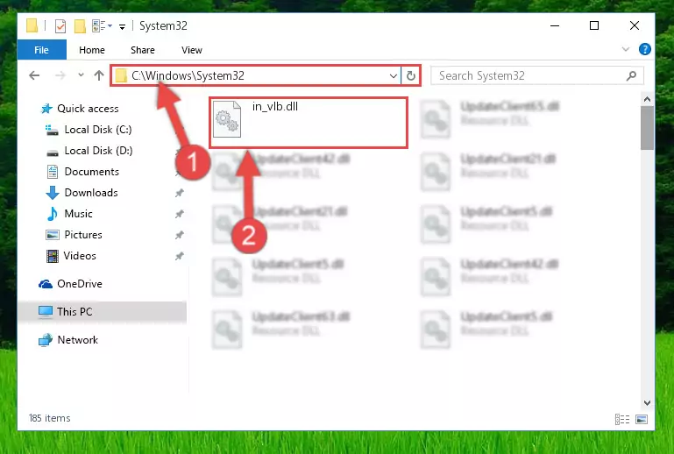Open Pictures in the sidebar
Image resolution: width=674 pixels, height=454 pixels.
(83, 235)
